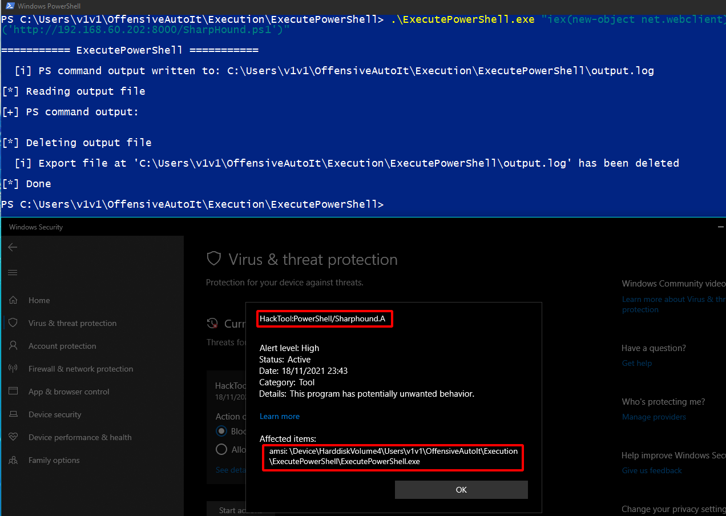Click OK to close the threat details dialog

pyautogui.click(x=461, y=490)
